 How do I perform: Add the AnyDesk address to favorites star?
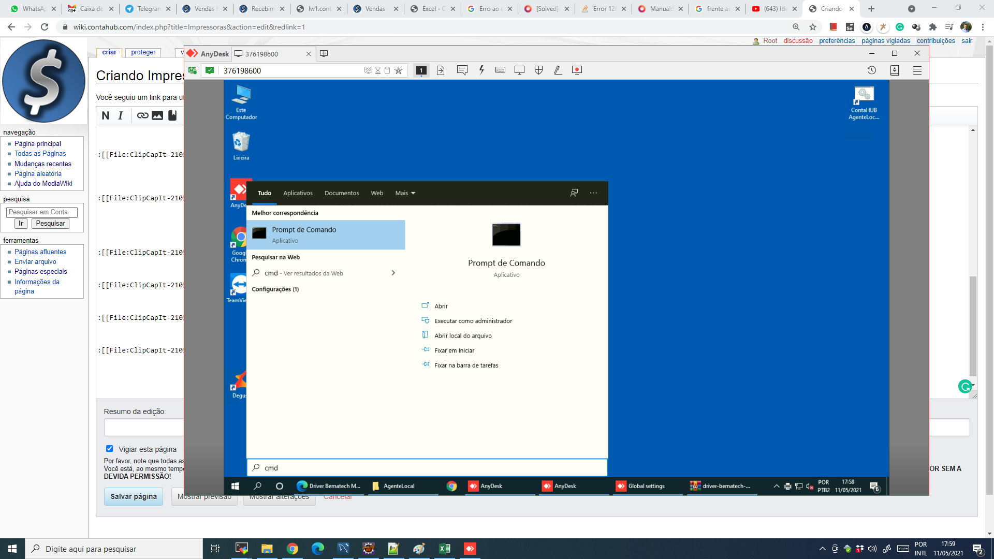pos(398,70)
